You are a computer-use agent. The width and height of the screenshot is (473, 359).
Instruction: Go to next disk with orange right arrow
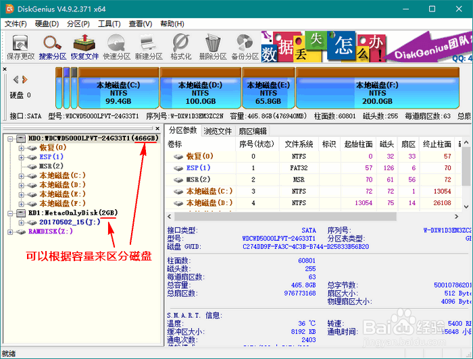25,80
